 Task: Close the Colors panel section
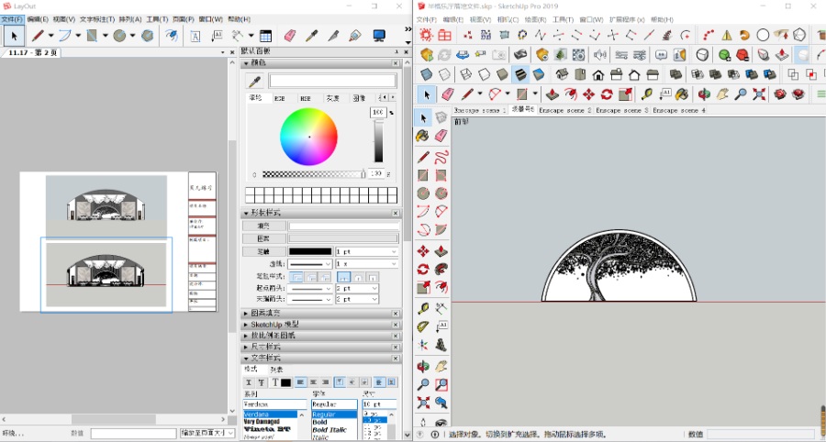396,63
